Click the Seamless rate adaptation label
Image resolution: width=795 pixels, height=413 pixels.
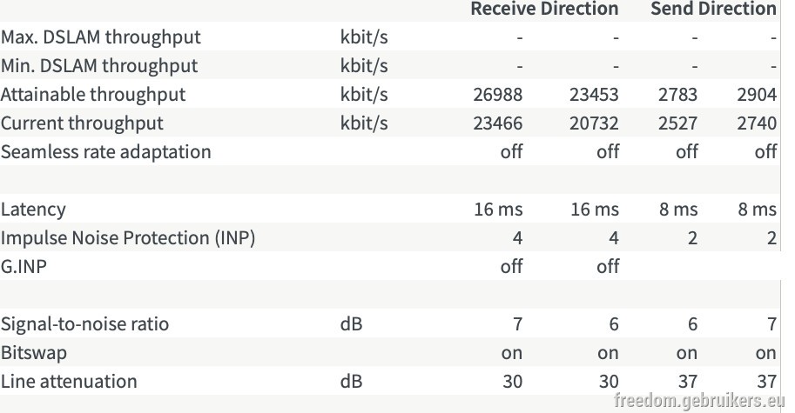106,152
